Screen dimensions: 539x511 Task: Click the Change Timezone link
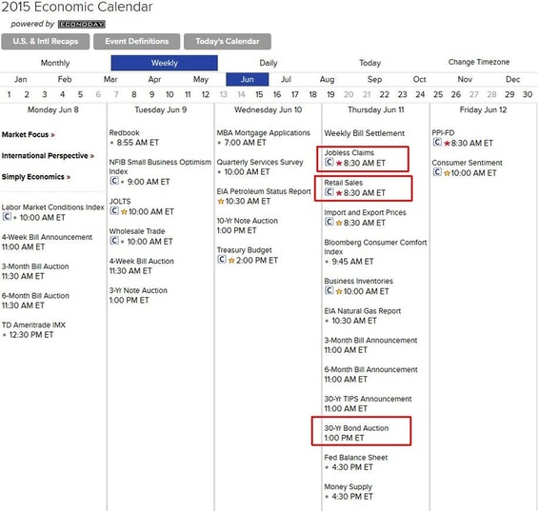[478, 62]
